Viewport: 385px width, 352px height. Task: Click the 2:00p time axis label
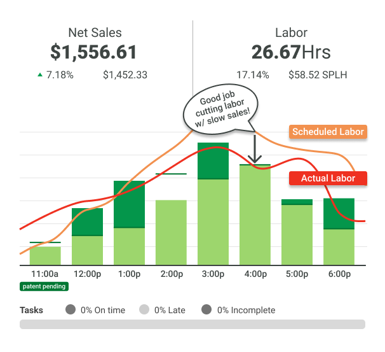pyautogui.click(x=171, y=274)
